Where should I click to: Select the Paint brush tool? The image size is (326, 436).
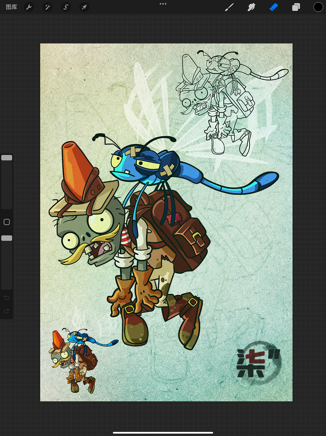pos(229,7)
